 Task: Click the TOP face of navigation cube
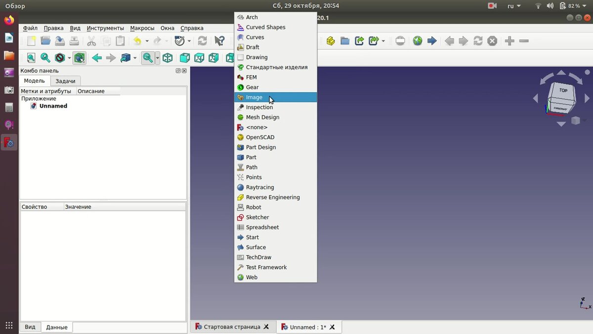click(x=563, y=91)
